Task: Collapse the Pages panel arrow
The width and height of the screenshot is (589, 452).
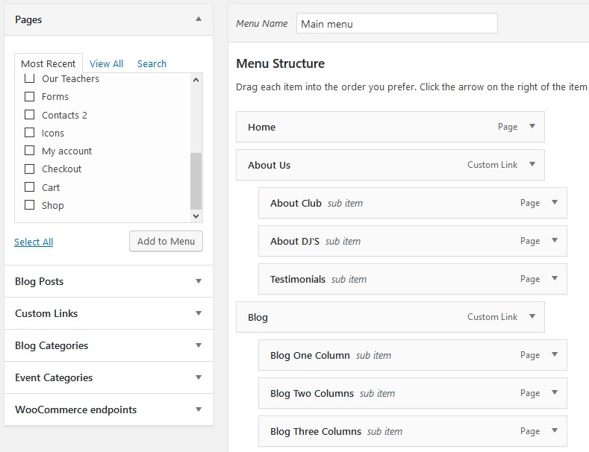Action: (199, 19)
